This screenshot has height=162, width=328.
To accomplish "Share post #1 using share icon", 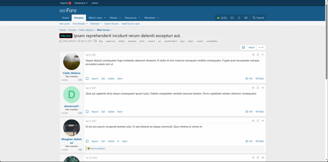I will coord(253,55).
